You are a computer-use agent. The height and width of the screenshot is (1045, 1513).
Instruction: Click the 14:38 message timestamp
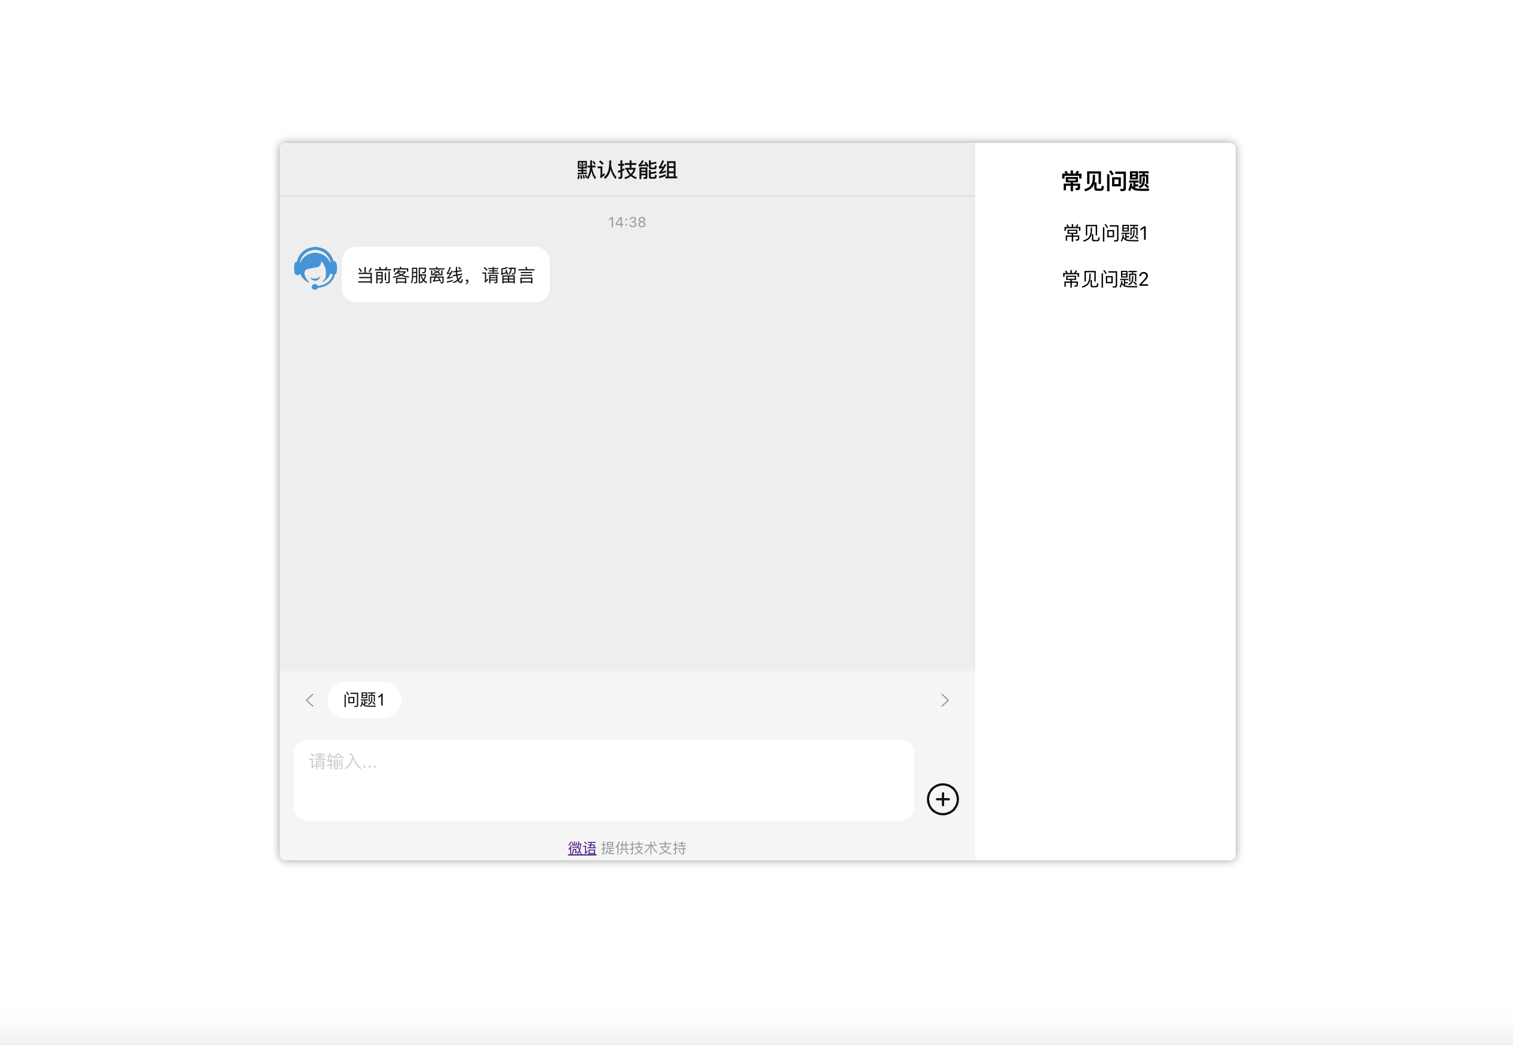pos(627,222)
